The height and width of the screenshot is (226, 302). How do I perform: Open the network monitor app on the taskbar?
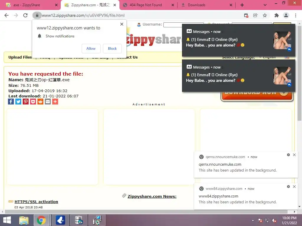(97, 220)
